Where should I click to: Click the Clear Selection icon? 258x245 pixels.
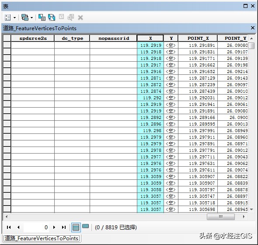pos(61,17)
